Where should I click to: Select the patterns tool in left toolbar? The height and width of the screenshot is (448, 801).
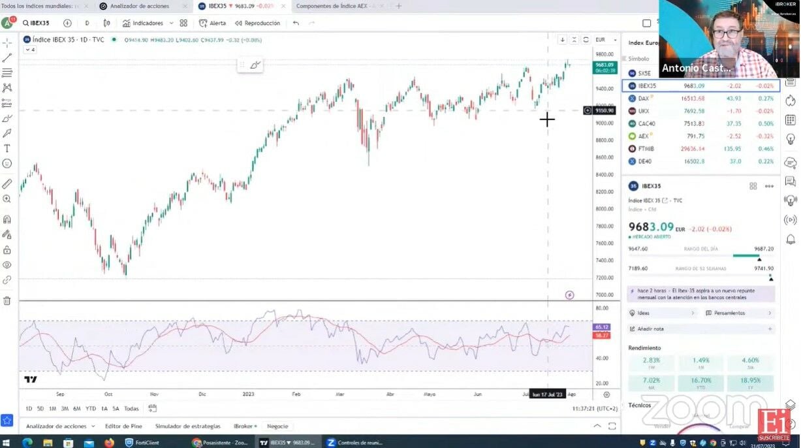pos(7,88)
